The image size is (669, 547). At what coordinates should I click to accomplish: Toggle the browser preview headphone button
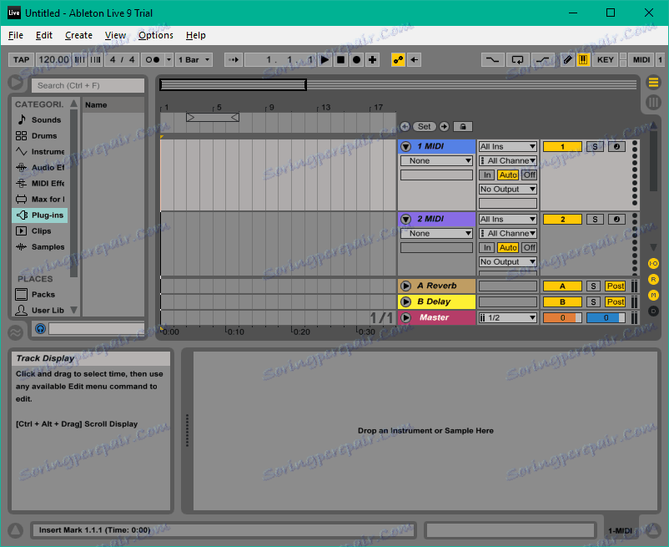point(40,329)
